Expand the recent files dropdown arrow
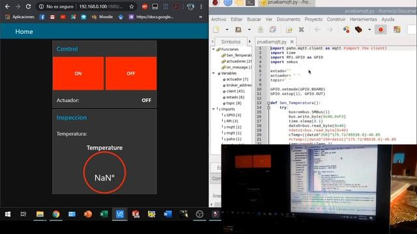 pos(249,29)
